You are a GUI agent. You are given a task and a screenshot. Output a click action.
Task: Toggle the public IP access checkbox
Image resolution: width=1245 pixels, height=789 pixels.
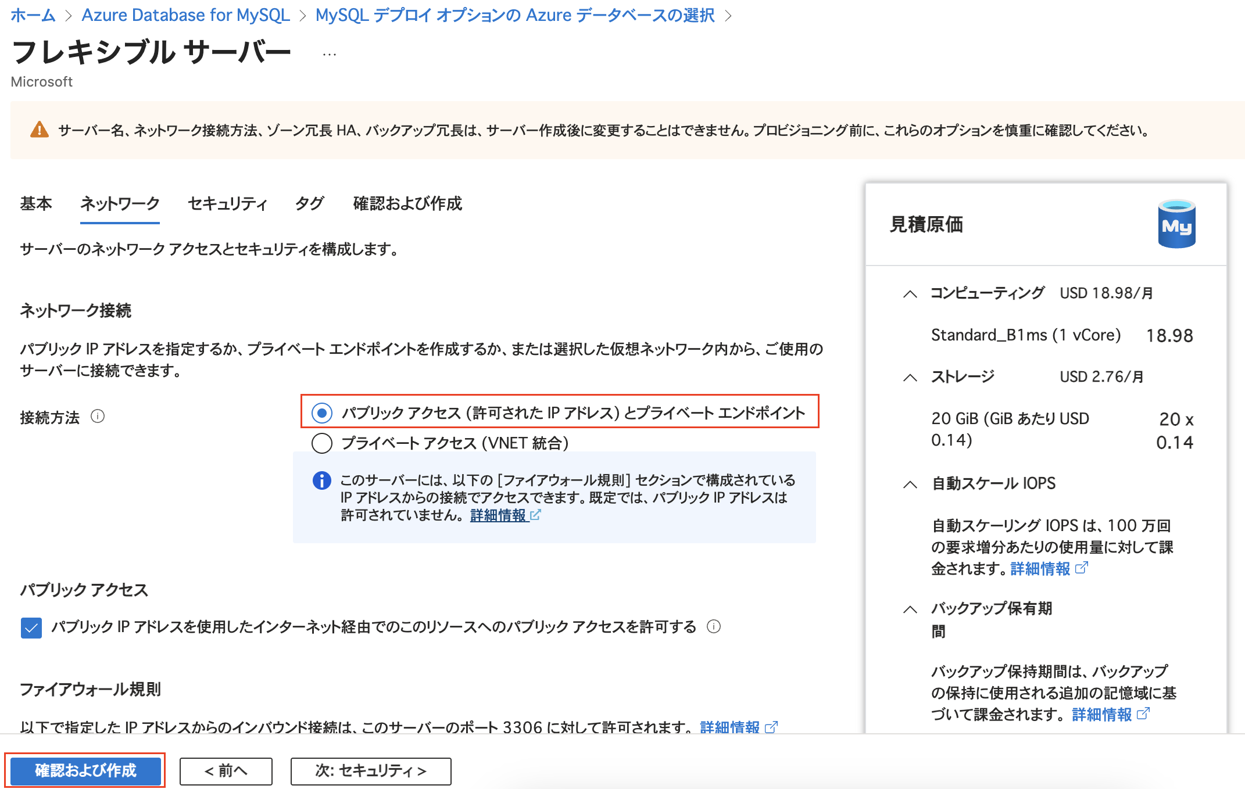point(31,627)
